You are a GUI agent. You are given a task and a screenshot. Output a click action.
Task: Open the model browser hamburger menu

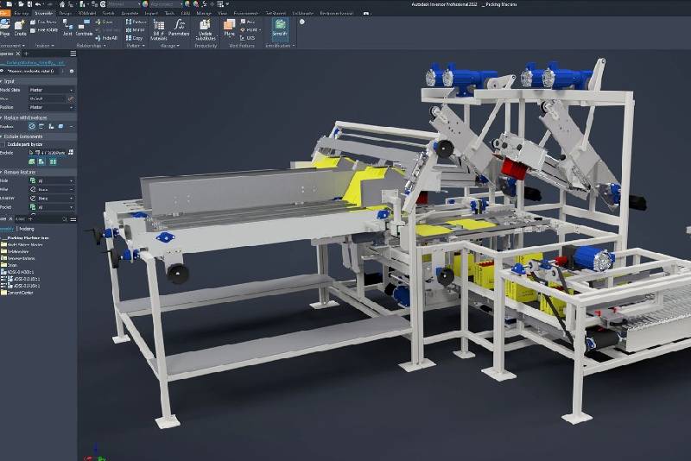coord(73,219)
